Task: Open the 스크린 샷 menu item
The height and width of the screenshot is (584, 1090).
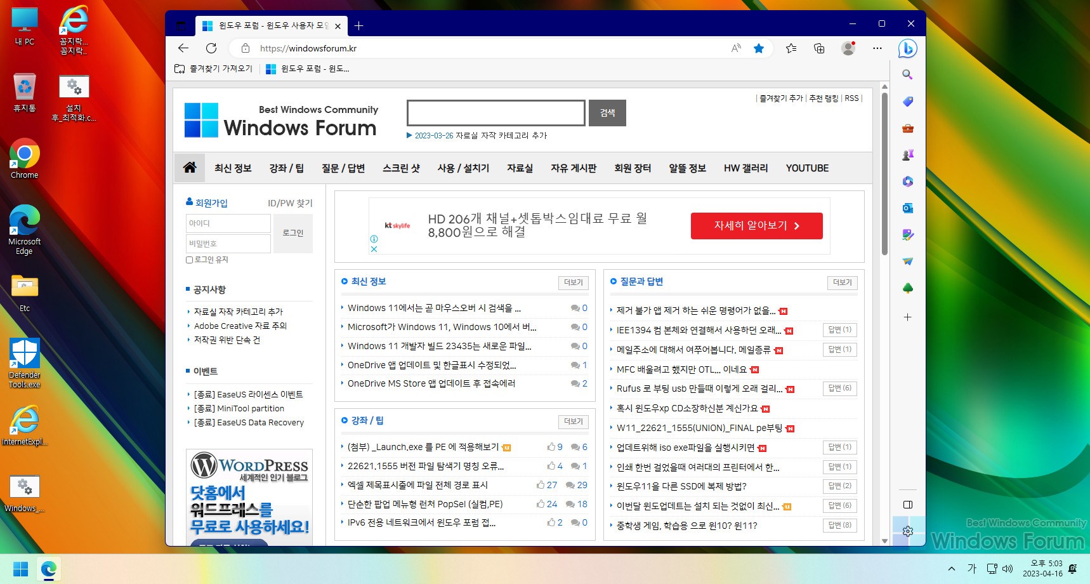Action: (401, 168)
